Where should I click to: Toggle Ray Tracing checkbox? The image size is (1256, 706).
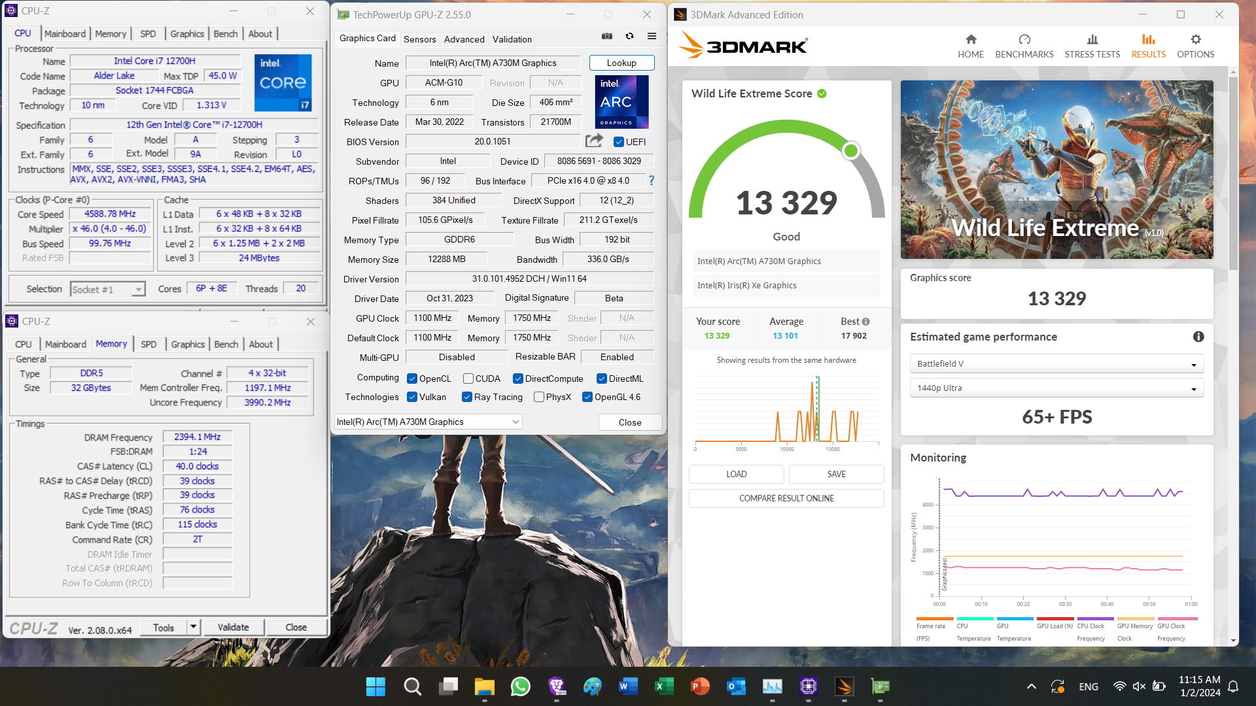(467, 397)
